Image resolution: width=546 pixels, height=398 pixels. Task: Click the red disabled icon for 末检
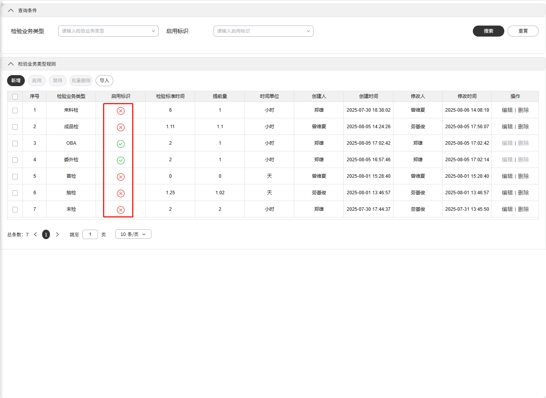pyautogui.click(x=121, y=210)
